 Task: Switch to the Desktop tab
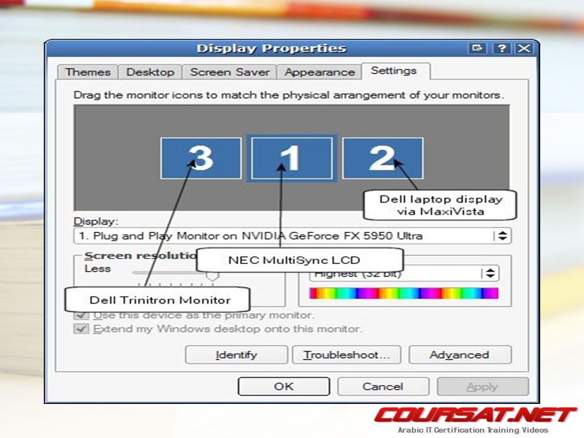(150, 72)
